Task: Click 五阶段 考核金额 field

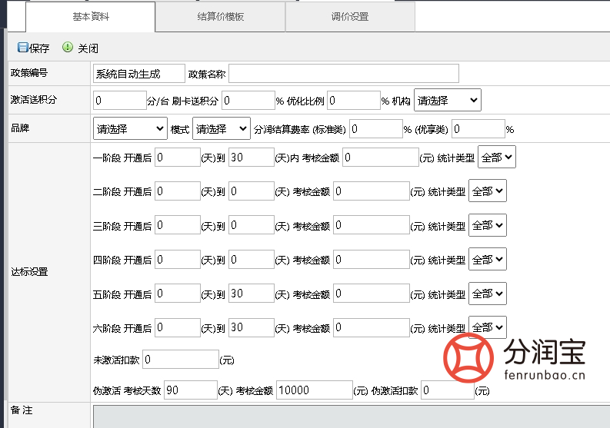Action: click(371, 293)
